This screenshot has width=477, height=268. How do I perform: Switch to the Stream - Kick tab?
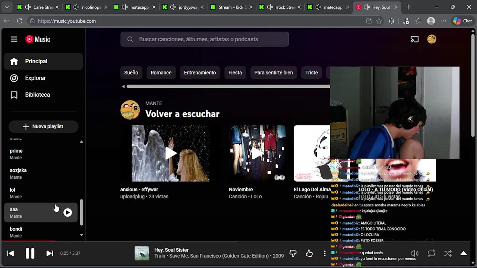(x=231, y=7)
